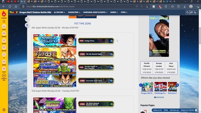The height and width of the screenshot is (113, 201).
Task: Open the browser favorites star icon
Action: pyautogui.click(x=172, y=7)
